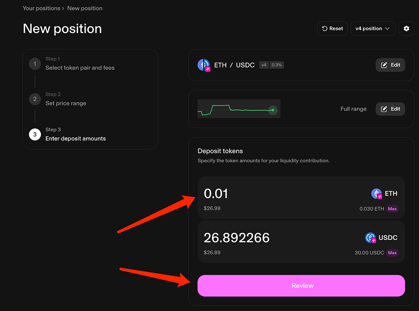Click the Edit button on the token pair card
Screen dimensions: 419x311
390,65
